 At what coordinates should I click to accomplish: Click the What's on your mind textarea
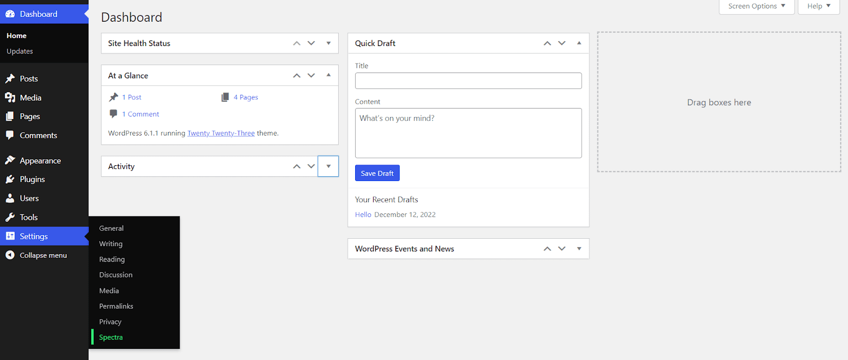469,133
